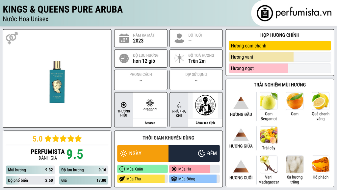
Task: Click the unisex gender symbol icon
Action: [x=12, y=38]
